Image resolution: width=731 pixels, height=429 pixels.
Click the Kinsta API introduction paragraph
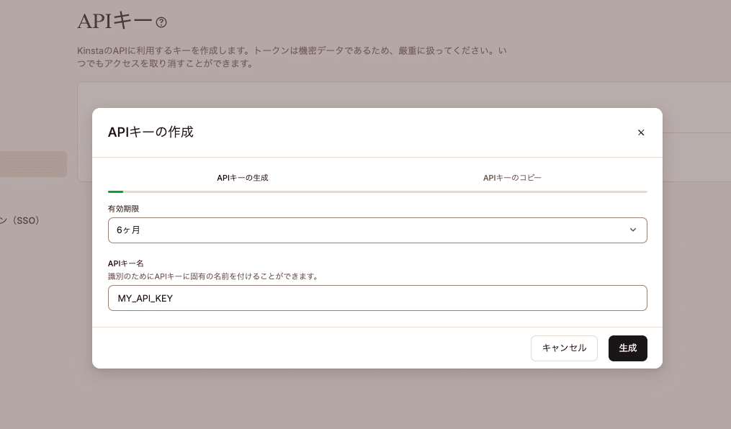tap(288, 56)
